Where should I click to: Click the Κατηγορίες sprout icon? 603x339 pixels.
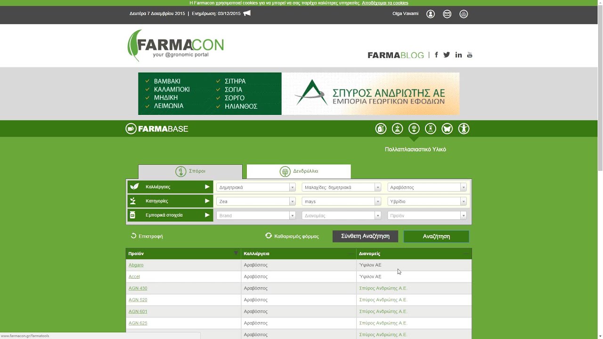[x=133, y=201]
